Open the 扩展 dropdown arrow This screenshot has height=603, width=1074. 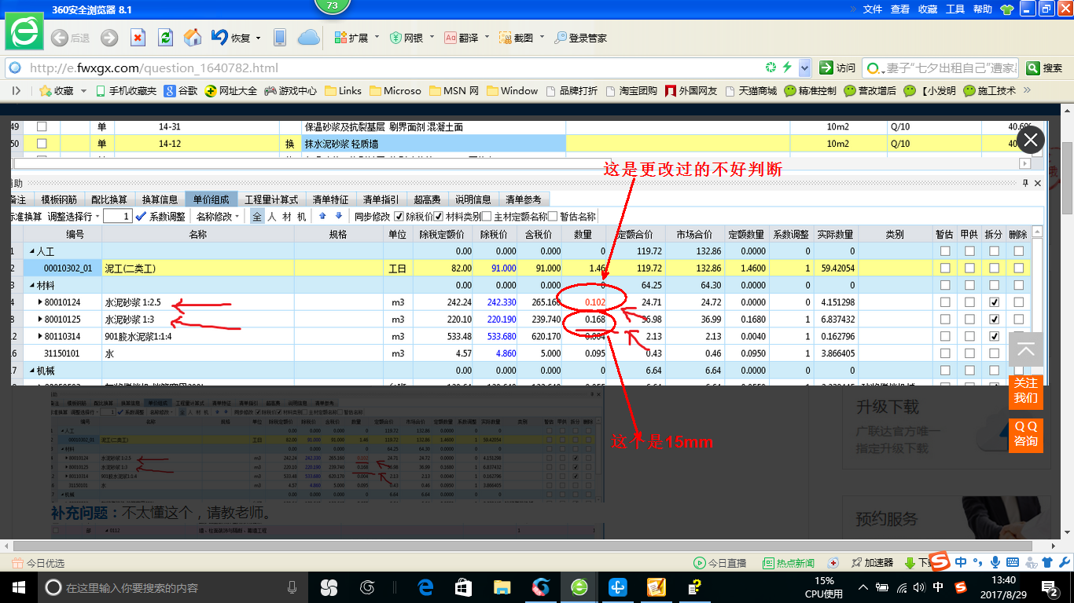(x=377, y=38)
